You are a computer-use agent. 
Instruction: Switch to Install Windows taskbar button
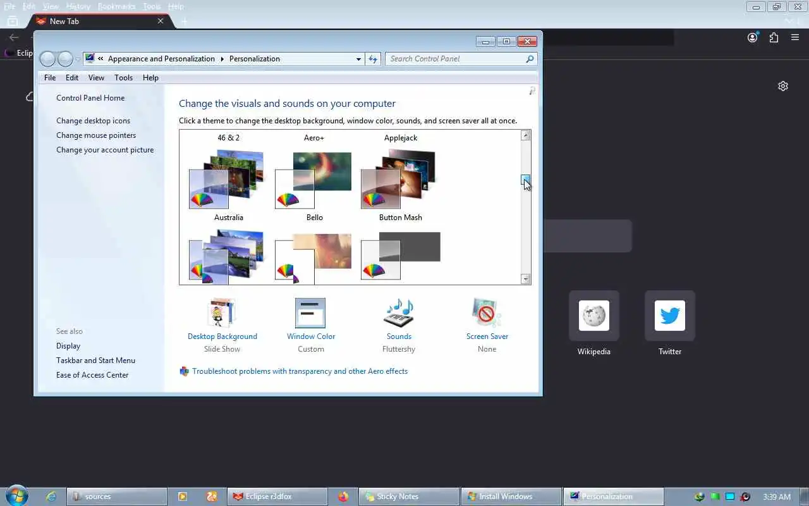click(511, 497)
